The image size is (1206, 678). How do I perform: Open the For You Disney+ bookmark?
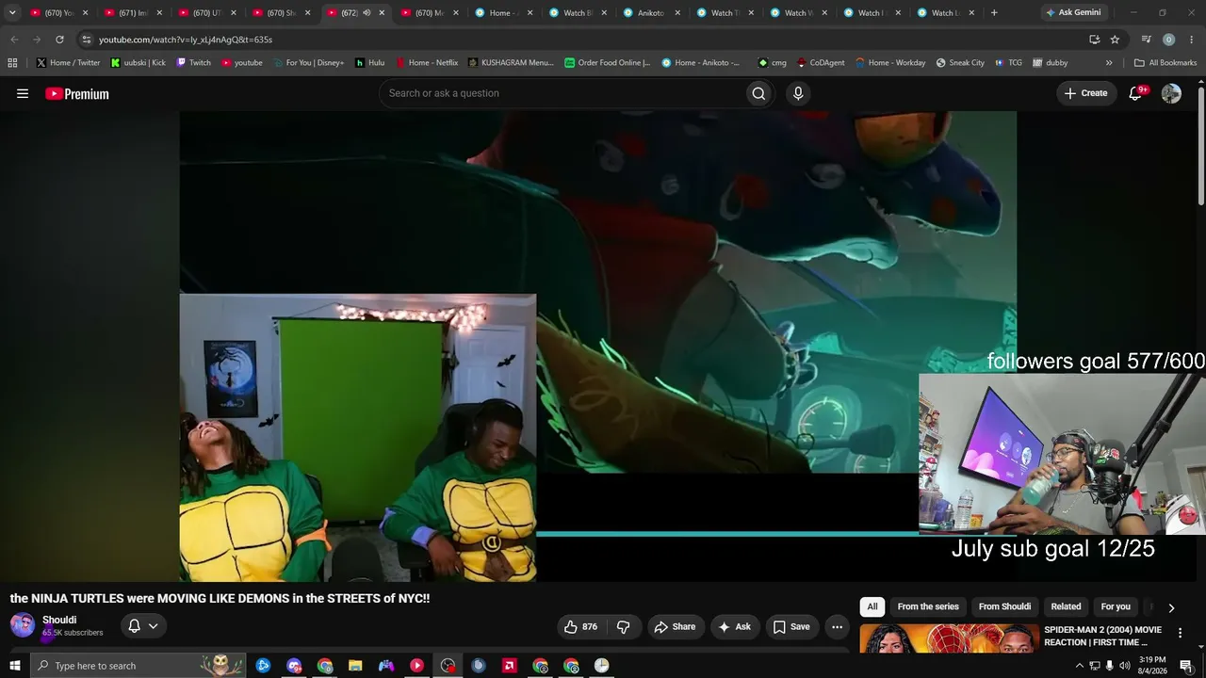tap(308, 63)
